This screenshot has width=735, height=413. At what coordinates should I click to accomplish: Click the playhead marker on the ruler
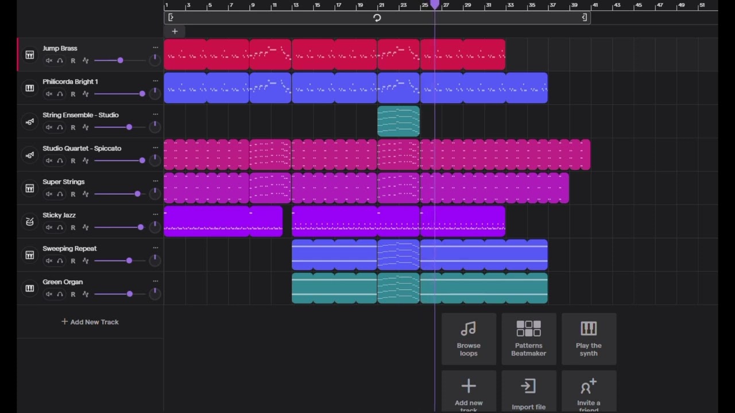435,5
